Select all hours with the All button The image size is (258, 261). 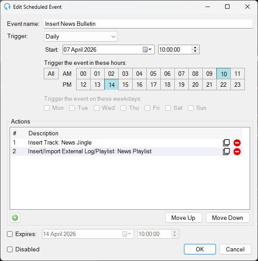coord(51,74)
